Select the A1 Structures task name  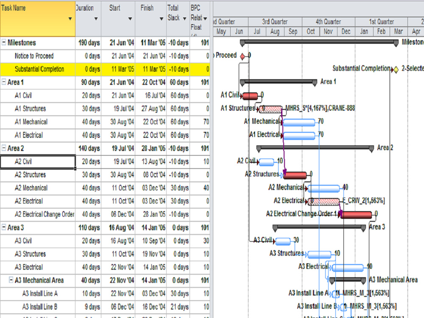coord(30,109)
